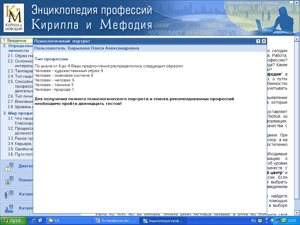Click the vertical scrollbar thumb of the main text
Viewport: 300px width, 225px height.
tap(296, 120)
